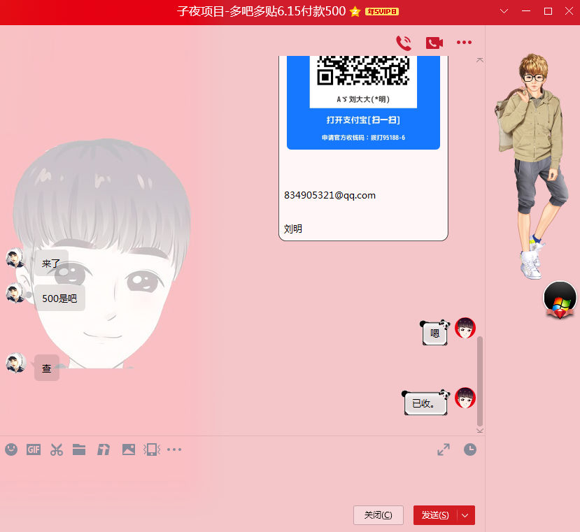
Task: Open send options dropdown arrow
Action: (x=466, y=515)
